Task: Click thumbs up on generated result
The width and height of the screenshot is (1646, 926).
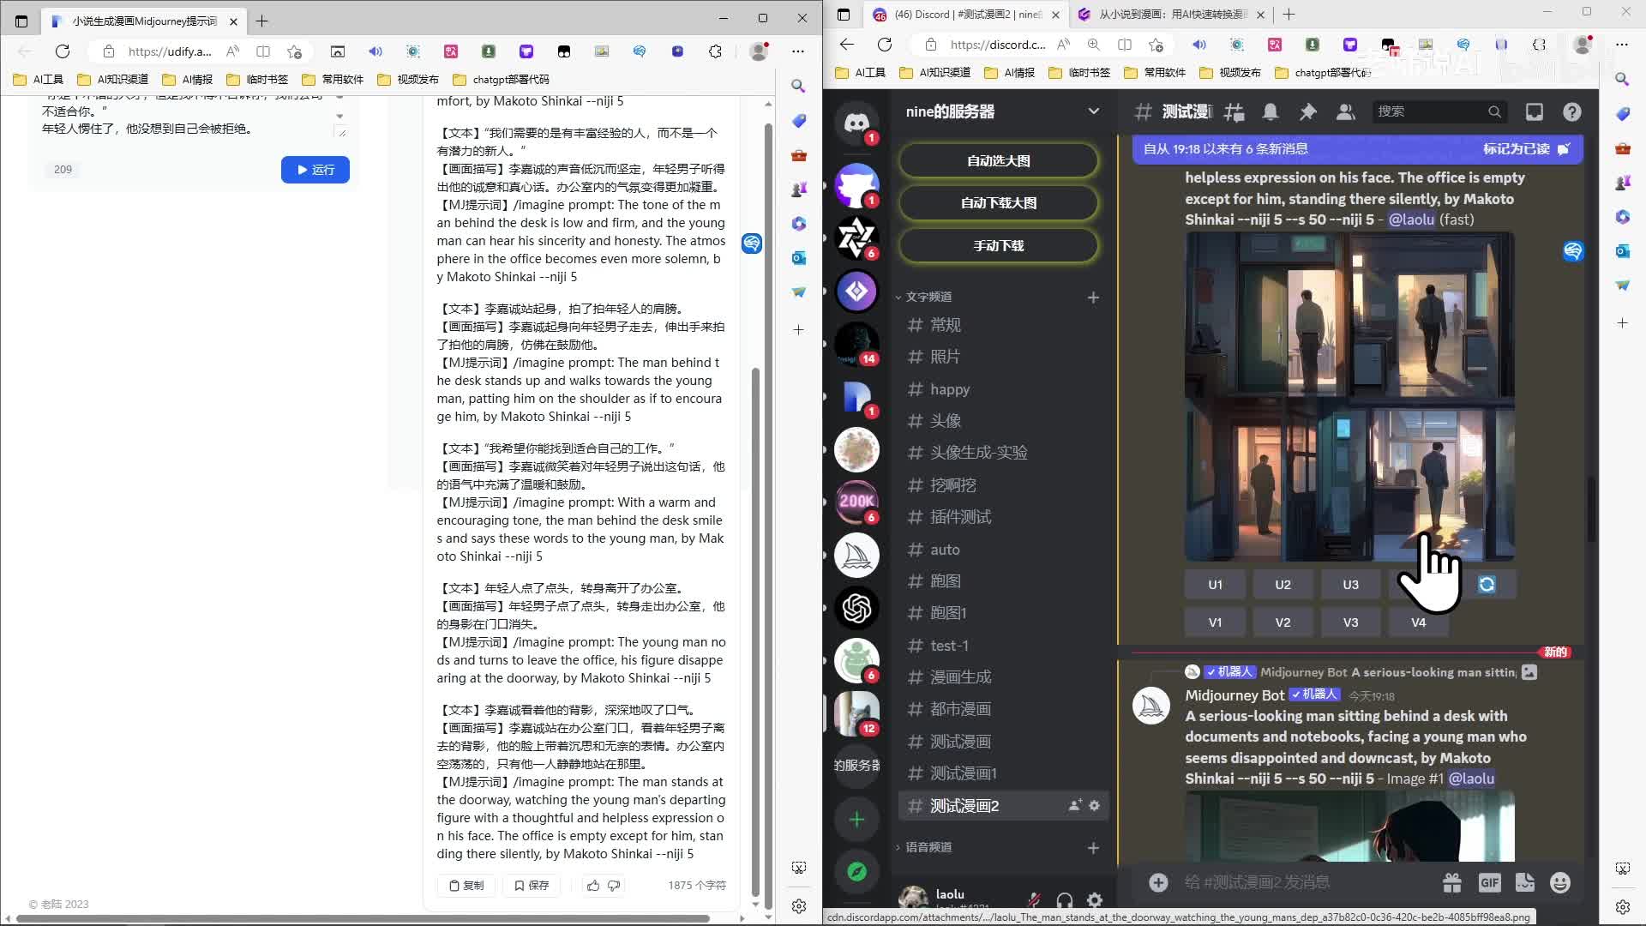Action: (x=593, y=885)
